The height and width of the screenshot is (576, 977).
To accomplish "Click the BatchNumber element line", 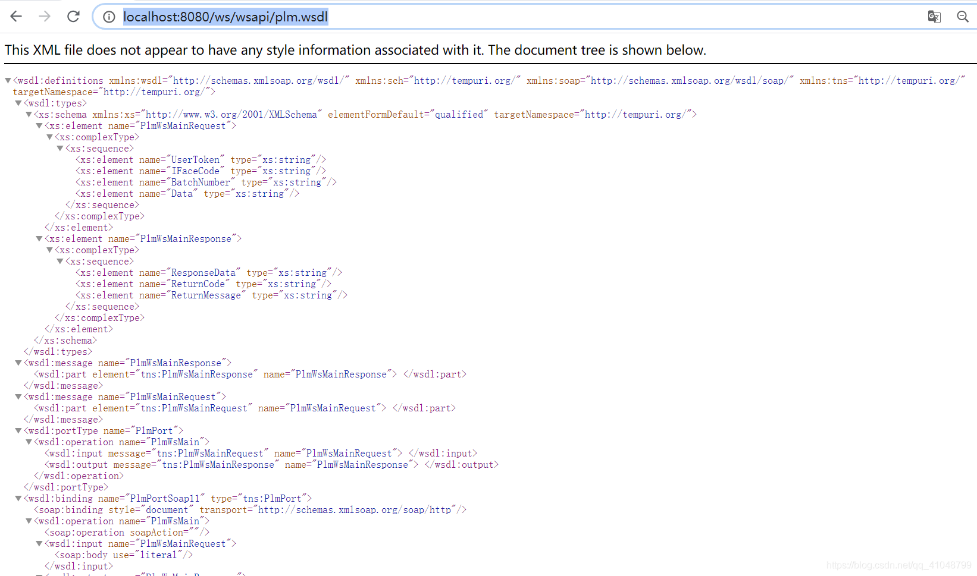I will pyautogui.click(x=206, y=182).
